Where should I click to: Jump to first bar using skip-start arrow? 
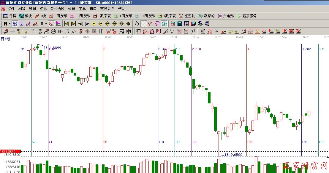tap(67, 24)
